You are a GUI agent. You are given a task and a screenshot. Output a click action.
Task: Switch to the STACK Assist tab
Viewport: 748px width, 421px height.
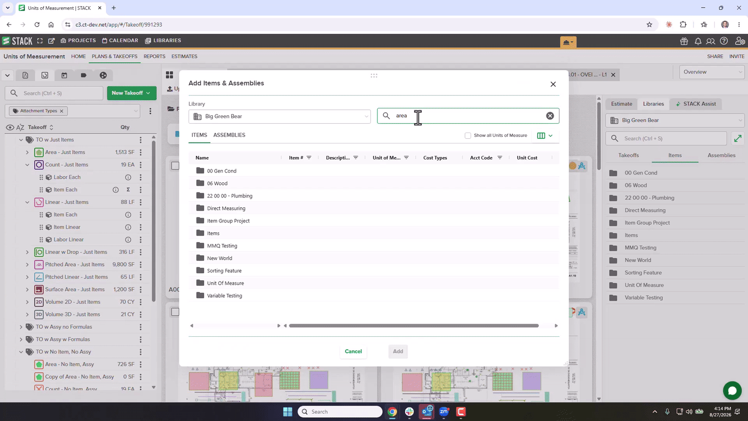point(694,104)
